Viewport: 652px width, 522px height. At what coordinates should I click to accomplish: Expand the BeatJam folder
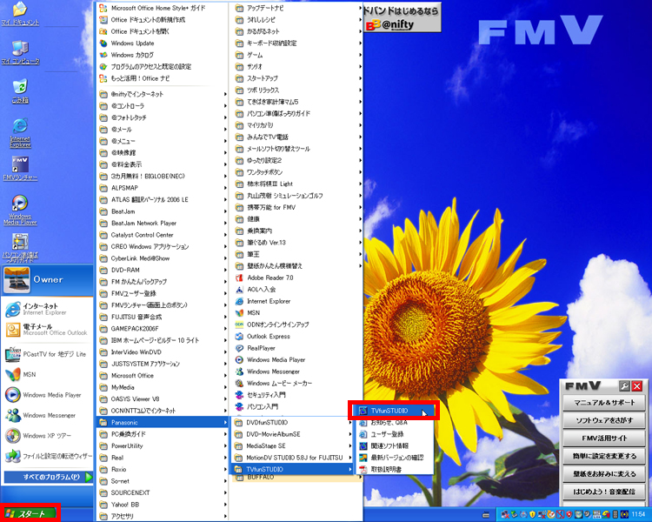[x=163, y=211]
